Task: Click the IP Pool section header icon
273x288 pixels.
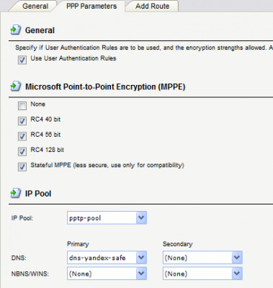Action: click(16, 193)
